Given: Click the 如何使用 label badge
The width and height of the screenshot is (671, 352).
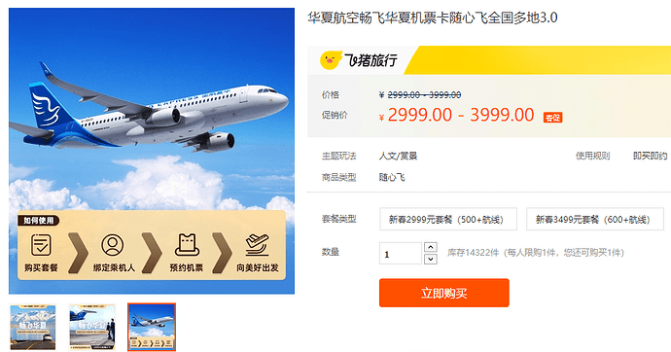Looking at the screenshot, I should tap(39, 221).
